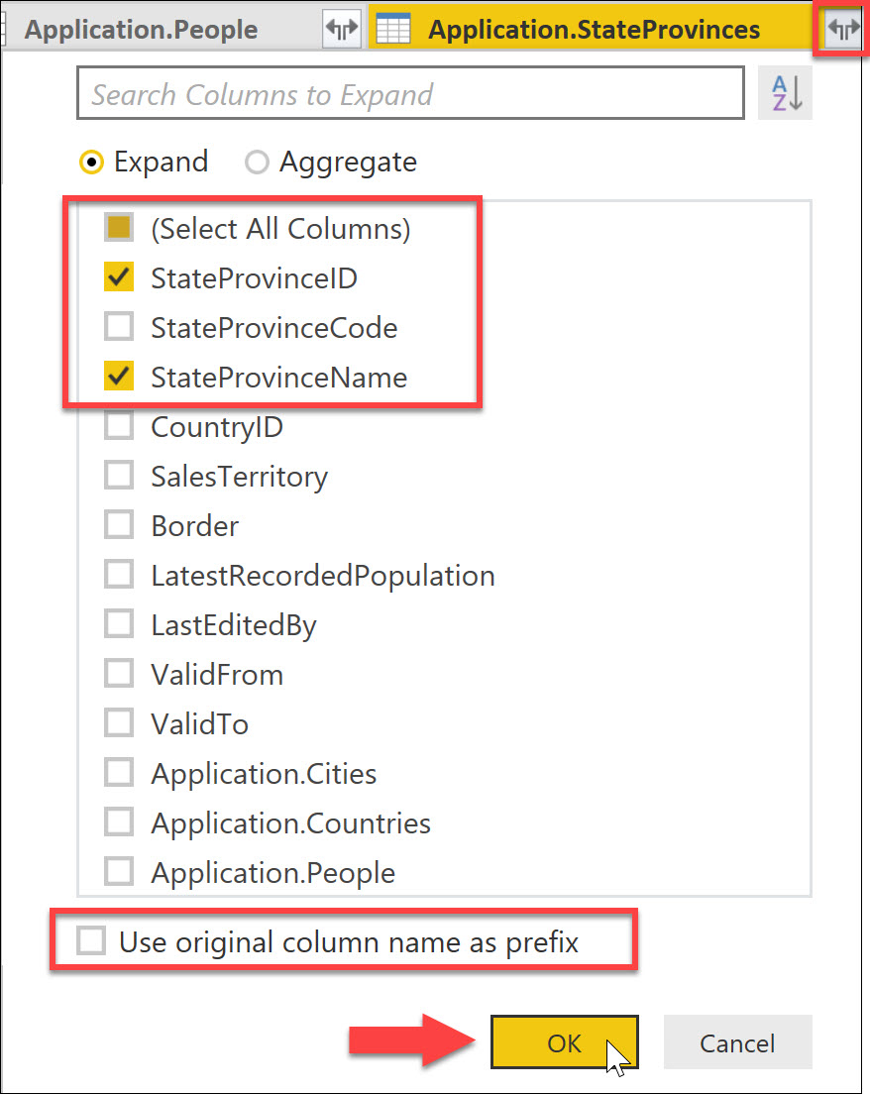This screenshot has width=870, height=1094.
Task: Check the Application.Countries checkbox
Action: click(119, 821)
